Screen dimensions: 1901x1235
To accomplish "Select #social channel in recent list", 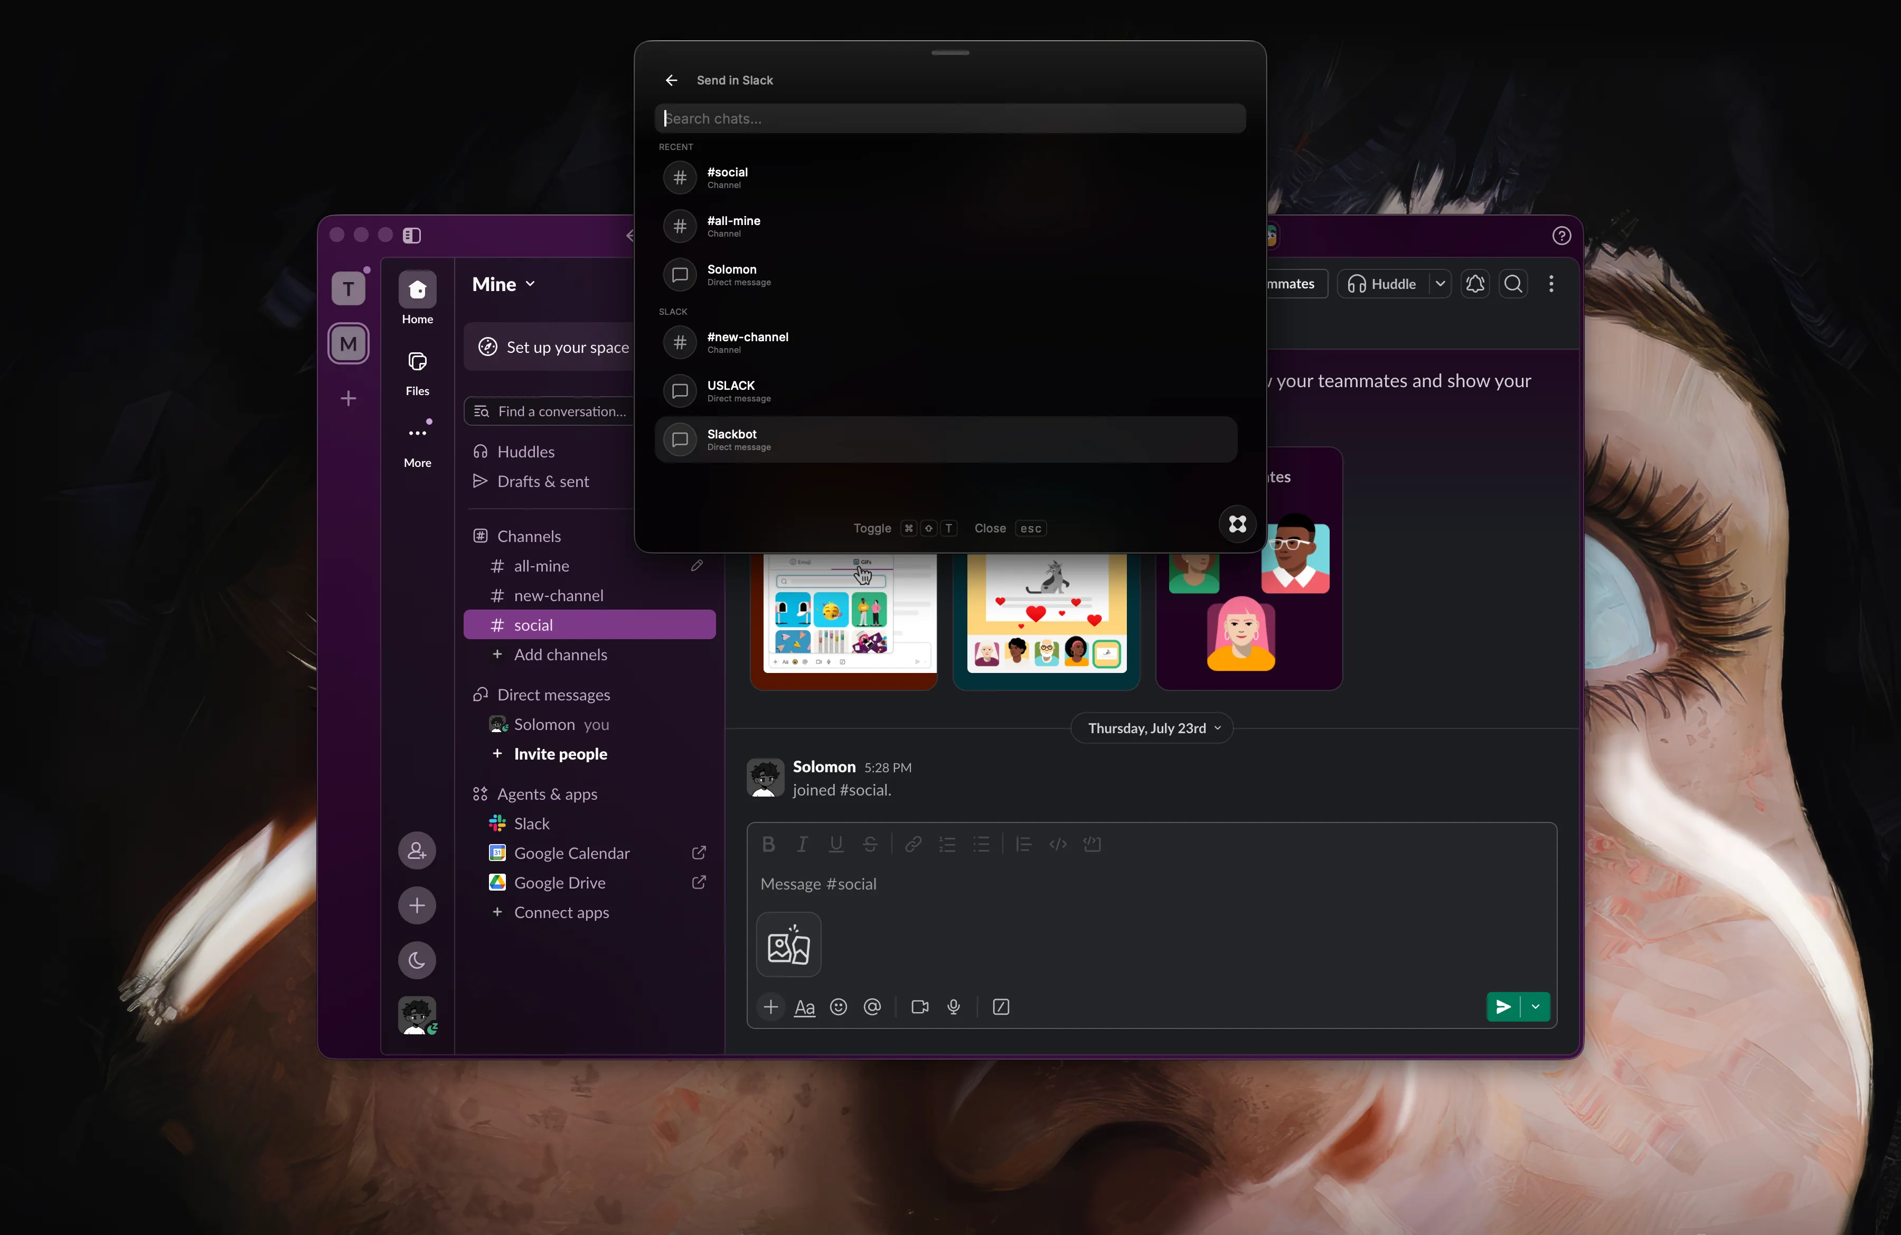I will click(946, 177).
